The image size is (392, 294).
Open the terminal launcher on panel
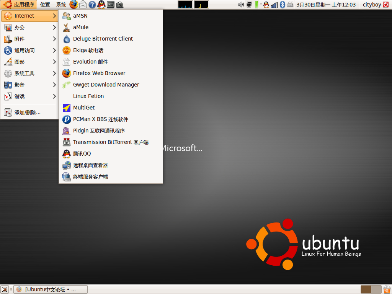pyautogui.click(x=111, y=5)
